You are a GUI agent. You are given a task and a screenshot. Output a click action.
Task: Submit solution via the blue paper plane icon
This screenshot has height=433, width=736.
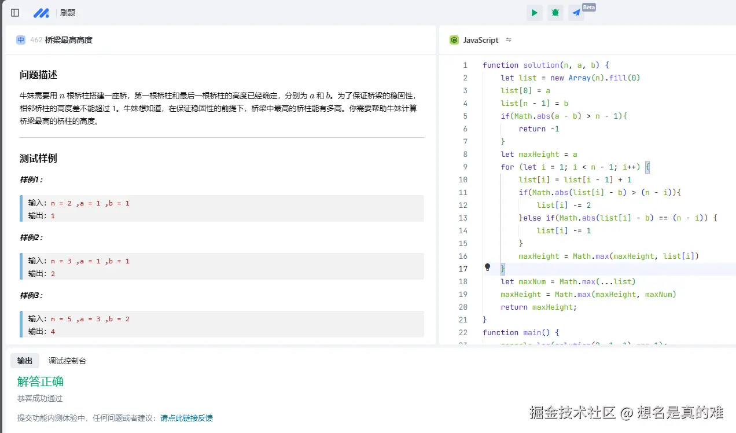575,12
